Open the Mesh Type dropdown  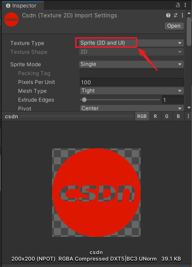pos(132,91)
